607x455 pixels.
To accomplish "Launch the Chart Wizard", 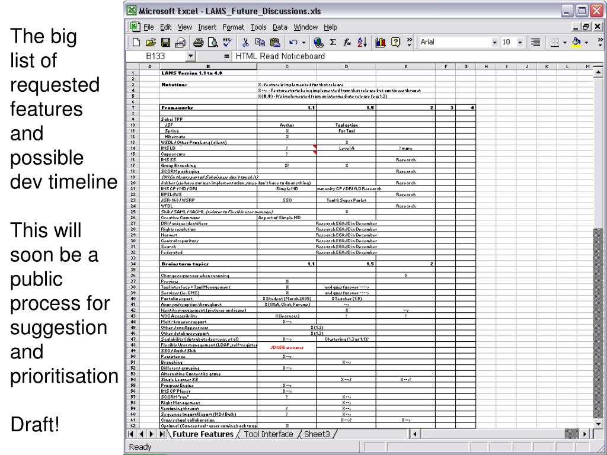I will click(381, 42).
